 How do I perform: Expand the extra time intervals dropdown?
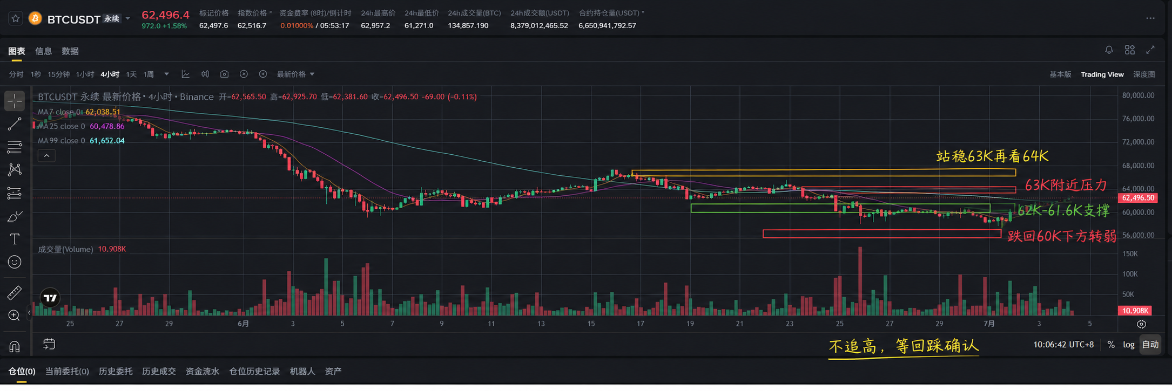coord(166,74)
